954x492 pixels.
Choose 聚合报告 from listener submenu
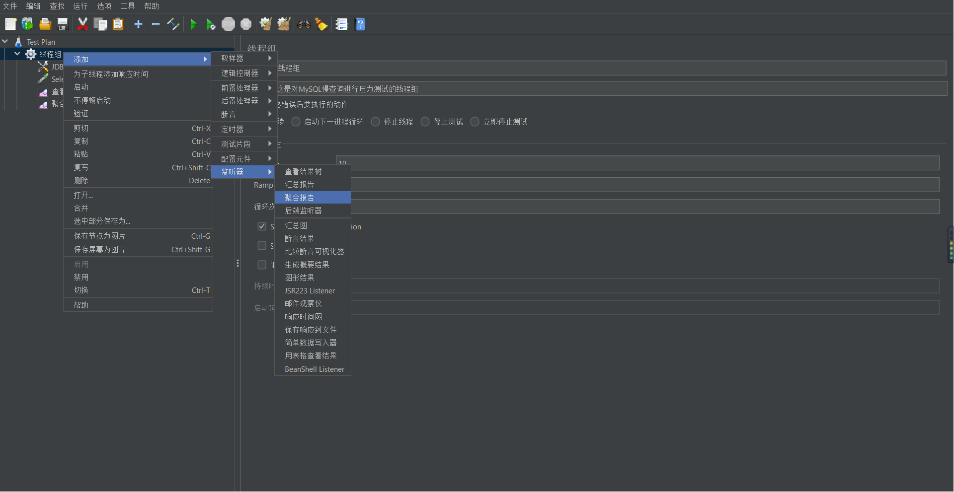[313, 198]
